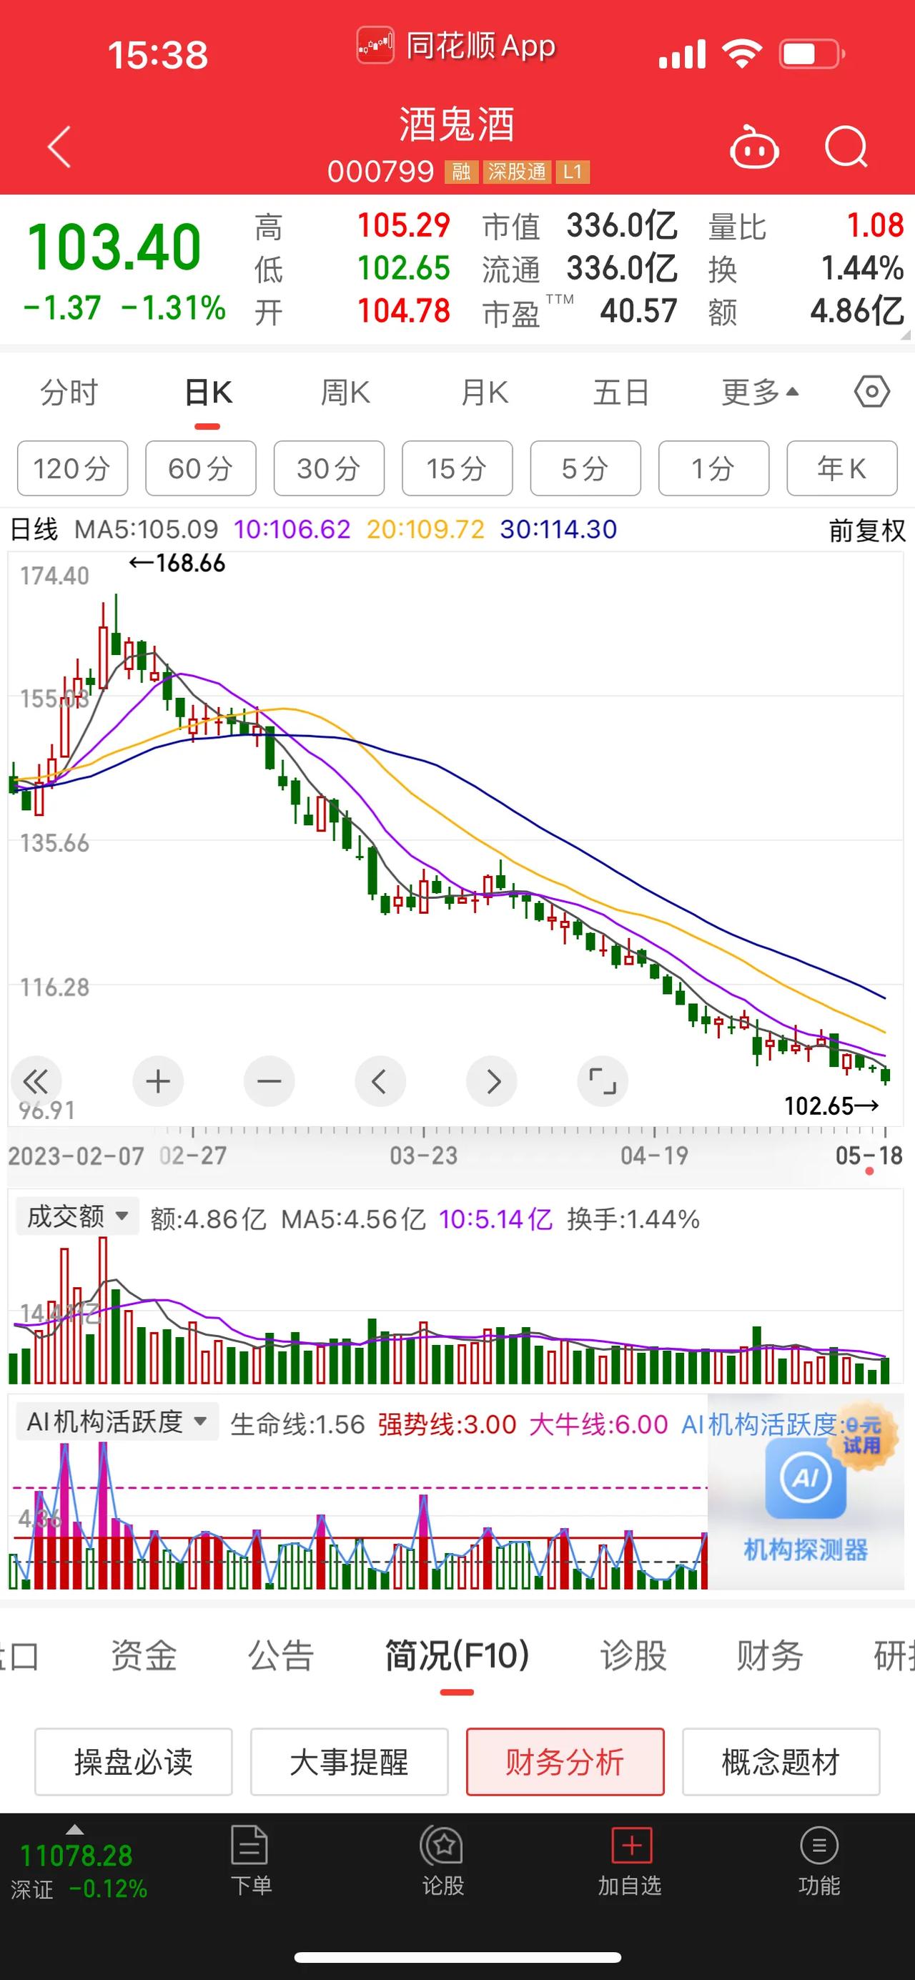Tap the current price 103.40
Viewport: 915px width, 1980px height.
(x=114, y=247)
